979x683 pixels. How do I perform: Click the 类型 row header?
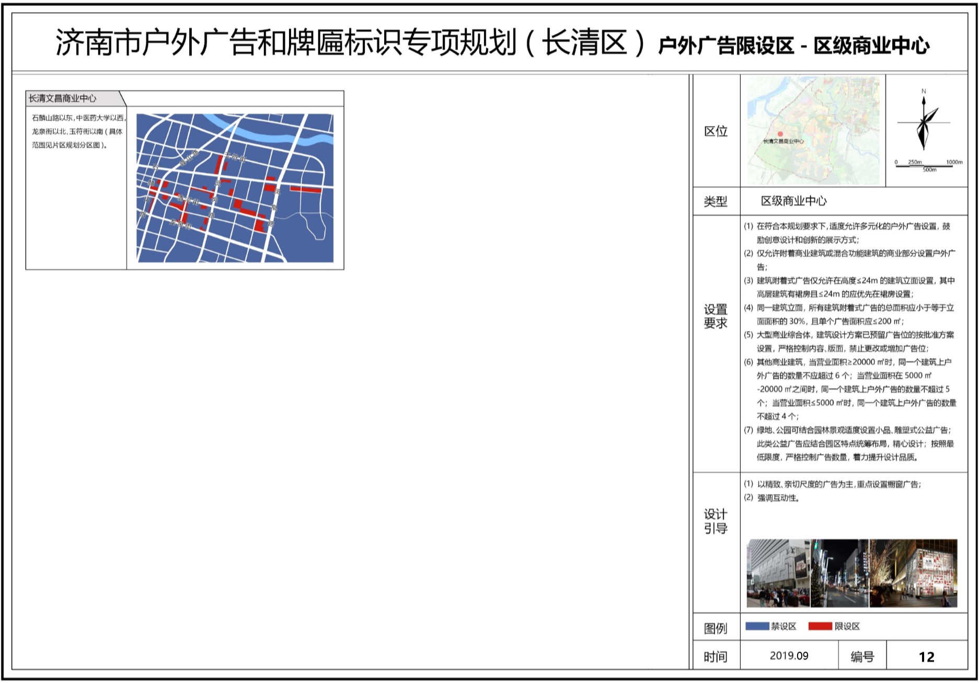pos(716,201)
